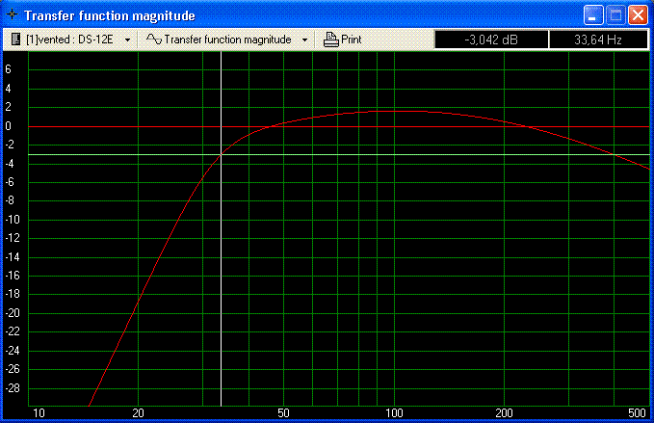654x423 pixels.
Task: Click the '-28' label on the dB axis
Action: coord(13,387)
